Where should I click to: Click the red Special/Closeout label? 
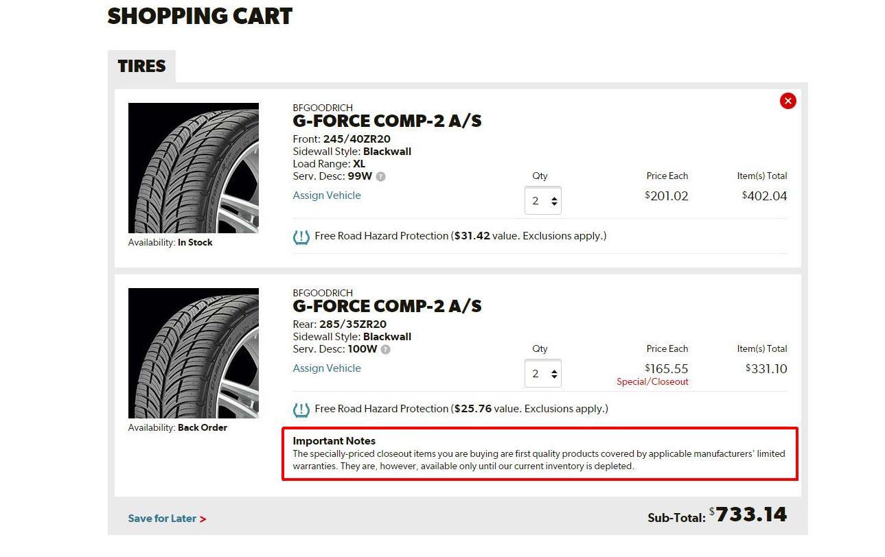click(652, 382)
